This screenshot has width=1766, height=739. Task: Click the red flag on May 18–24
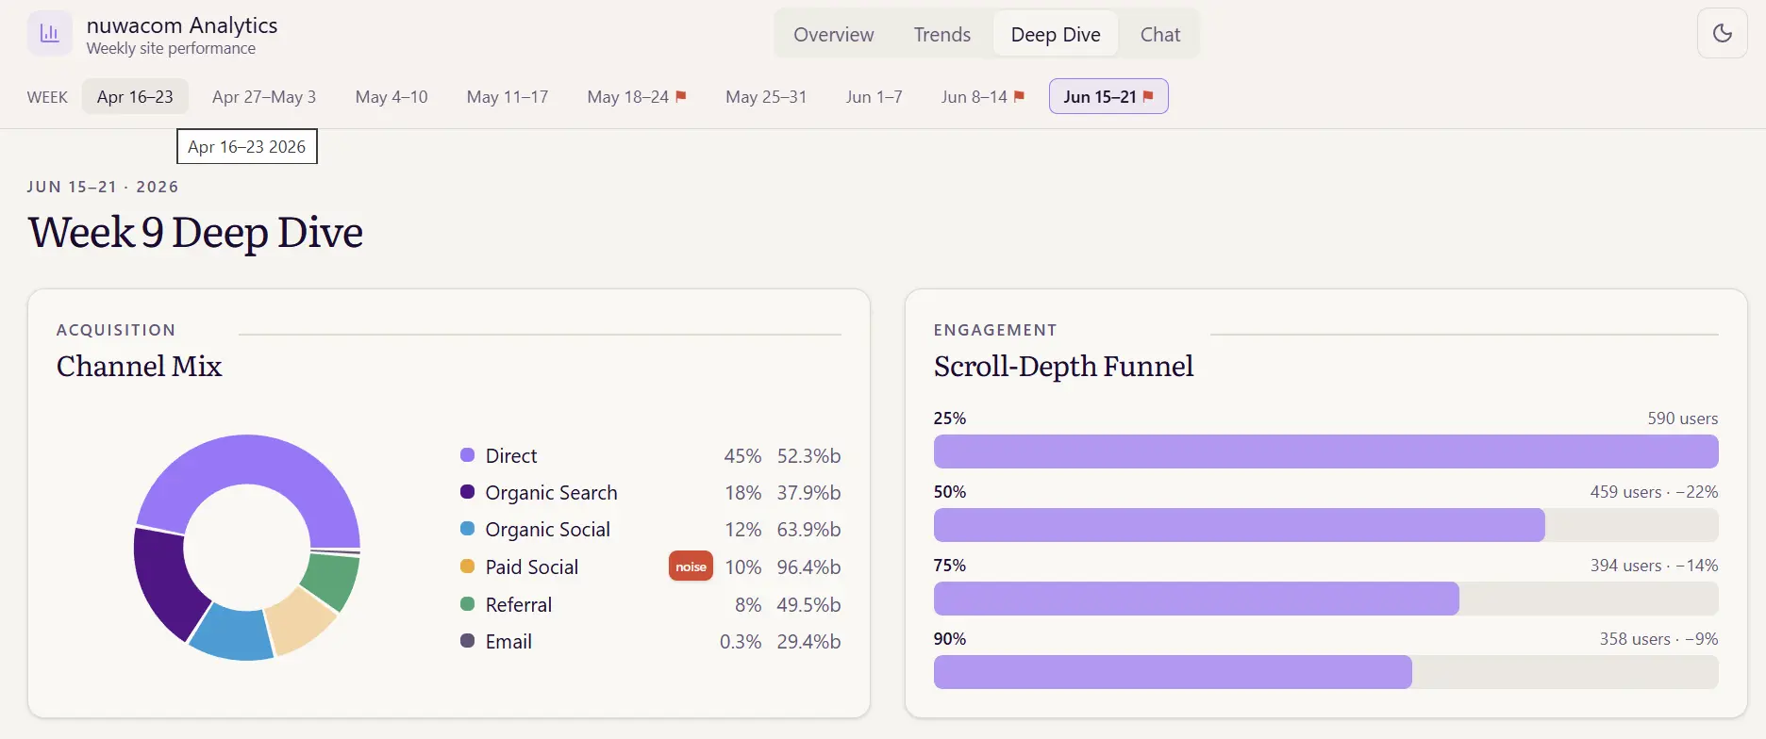pos(681,96)
